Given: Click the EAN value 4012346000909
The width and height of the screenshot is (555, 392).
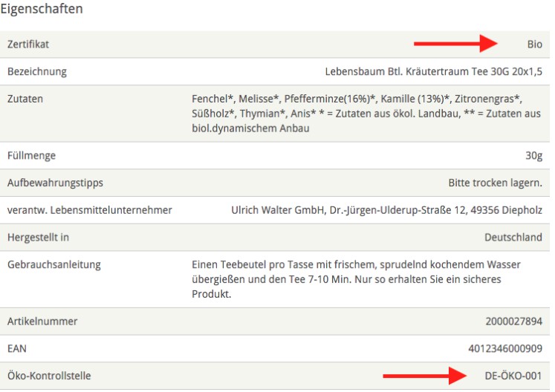Looking at the screenshot, I should point(505,348).
